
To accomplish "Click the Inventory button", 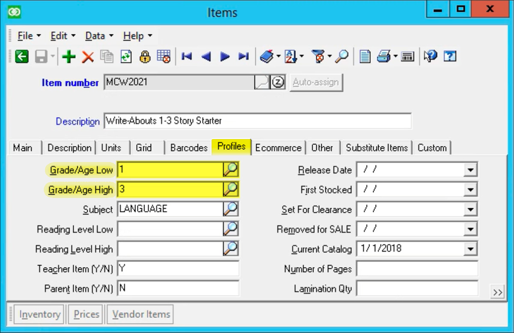I will tap(39, 314).
